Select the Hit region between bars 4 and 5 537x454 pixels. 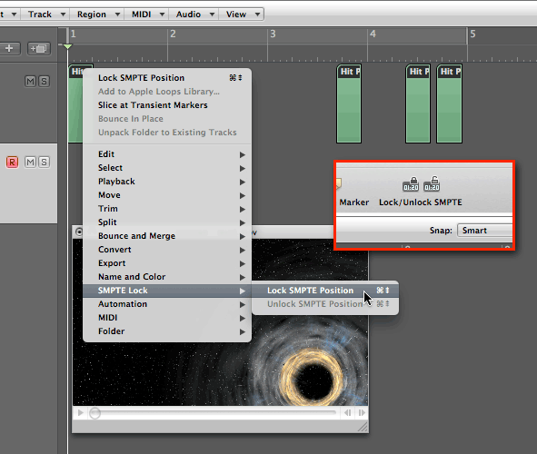418,104
